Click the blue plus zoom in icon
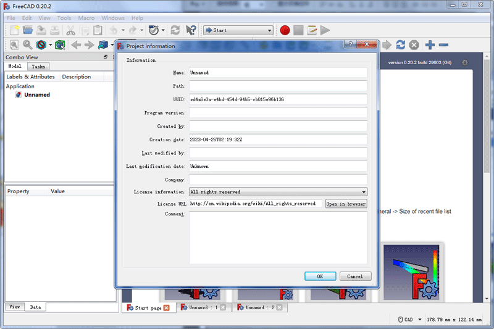This screenshot has height=329, width=494. pyautogui.click(x=430, y=45)
